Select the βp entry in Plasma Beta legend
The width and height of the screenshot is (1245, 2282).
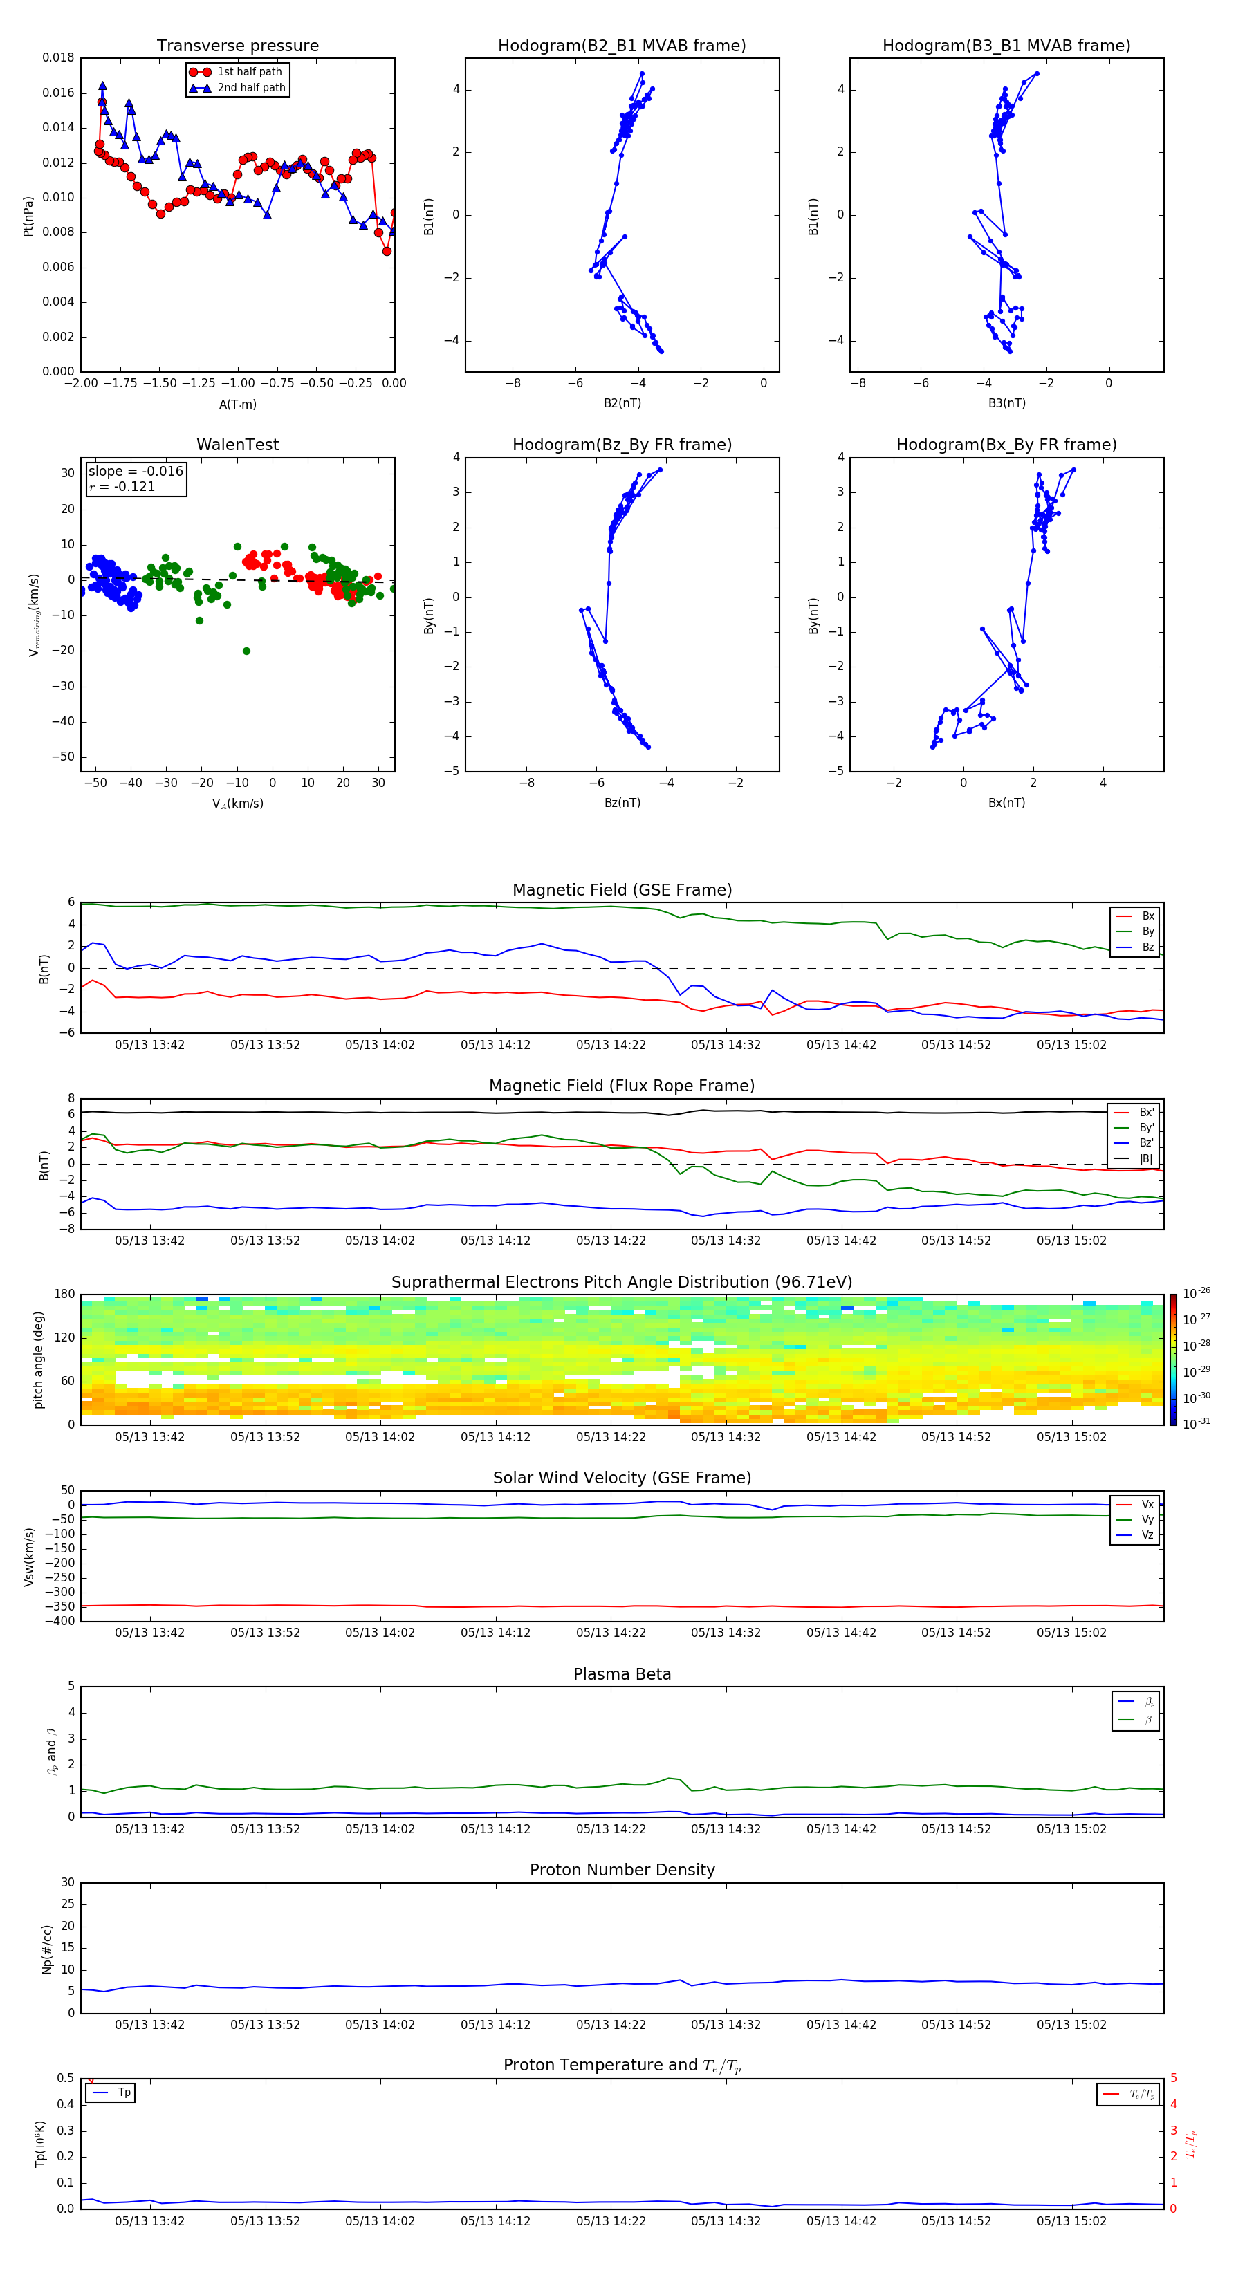(1136, 1702)
